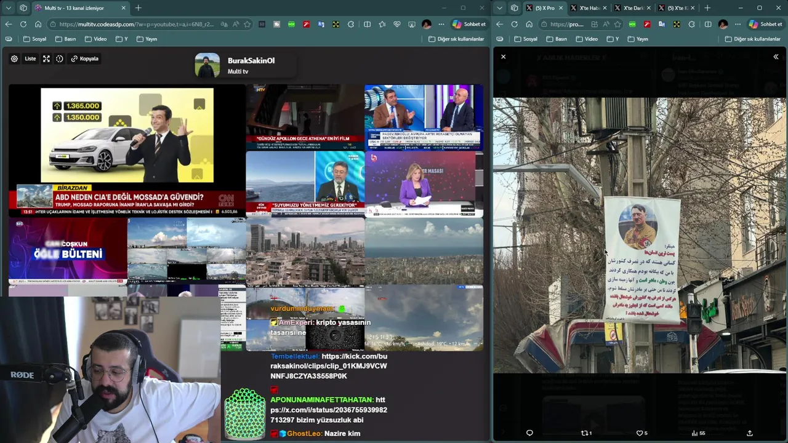Open a new tab in the Multi tv window
This screenshot has width=788, height=443.
138,8
